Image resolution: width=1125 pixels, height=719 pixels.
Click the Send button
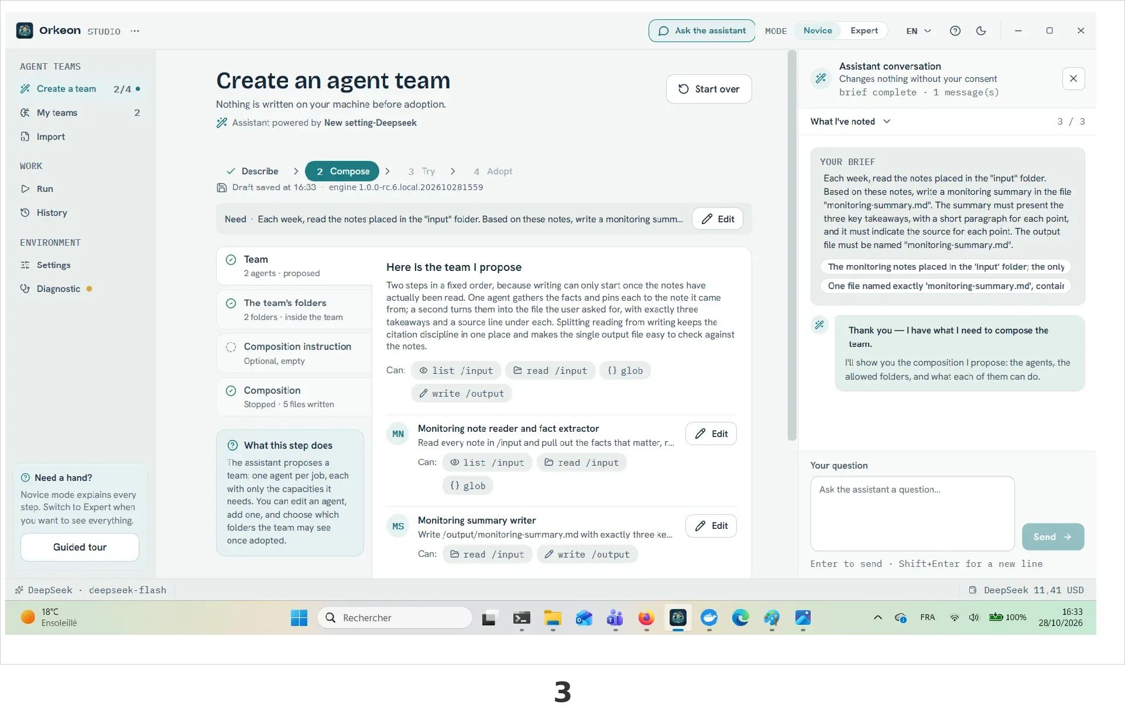pyautogui.click(x=1052, y=536)
